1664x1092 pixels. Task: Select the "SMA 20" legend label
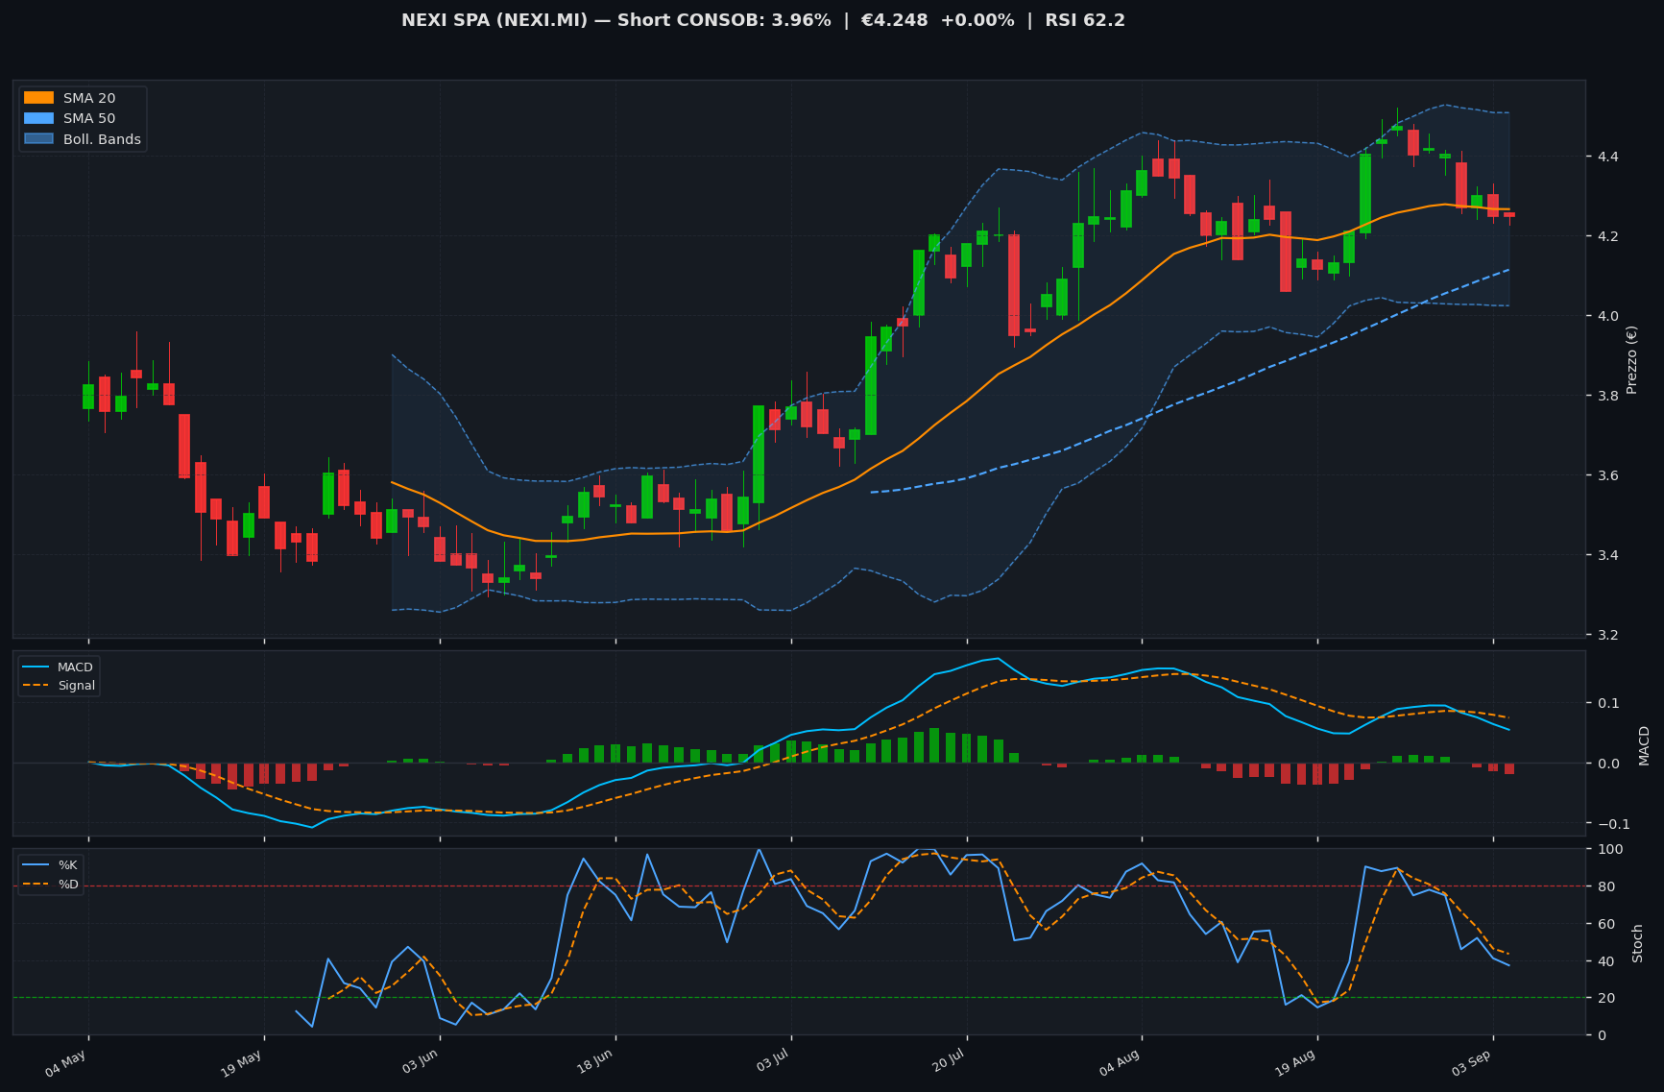(x=89, y=98)
